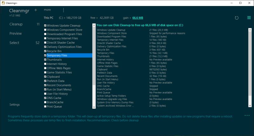254x136 pixels.
Task: Uncheck the Run (in Start Menu) checkbox
Action: point(45,90)
